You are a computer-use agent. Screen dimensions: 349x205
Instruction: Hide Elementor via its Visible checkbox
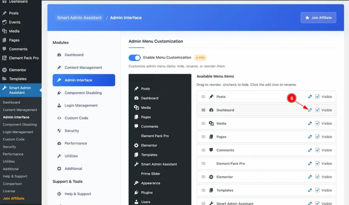[x=317, y=177]
